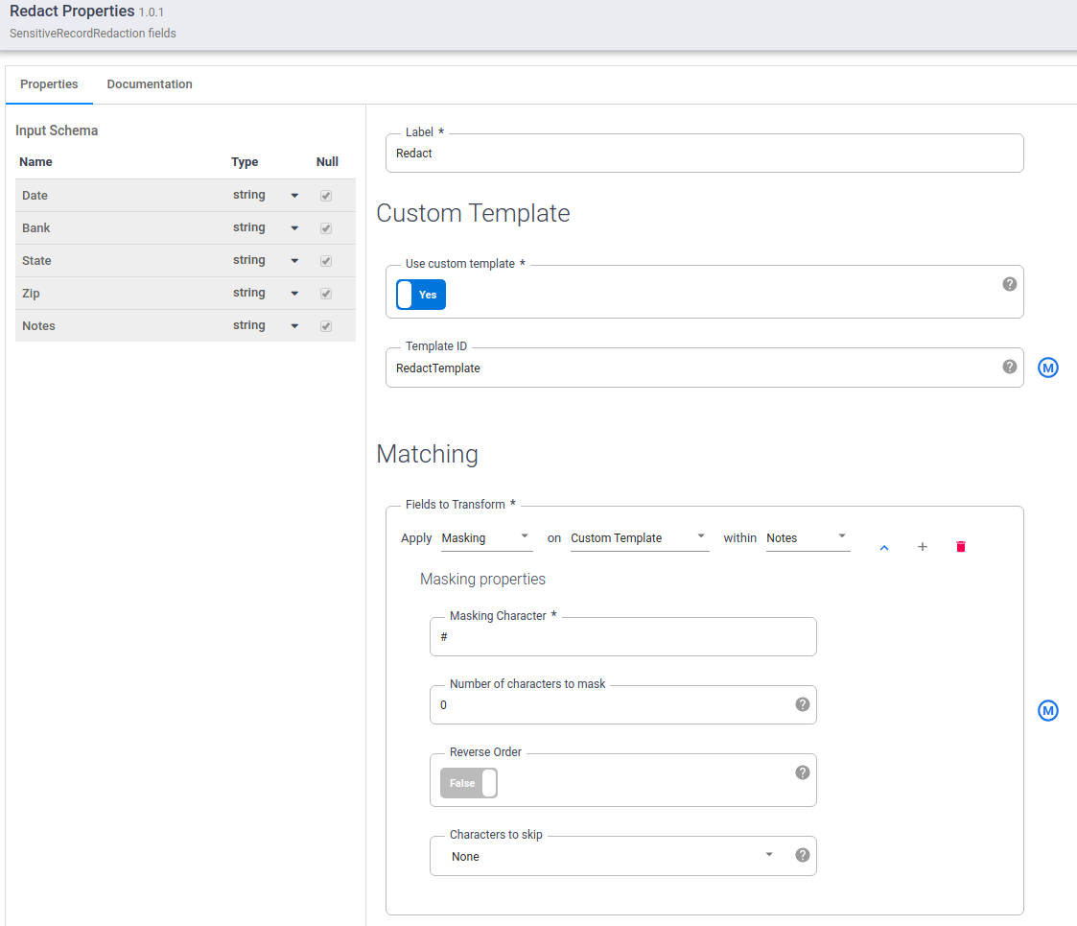Collapse the Masking properties with chevron
Screen dimensions: 1077x926
point(884,547)
